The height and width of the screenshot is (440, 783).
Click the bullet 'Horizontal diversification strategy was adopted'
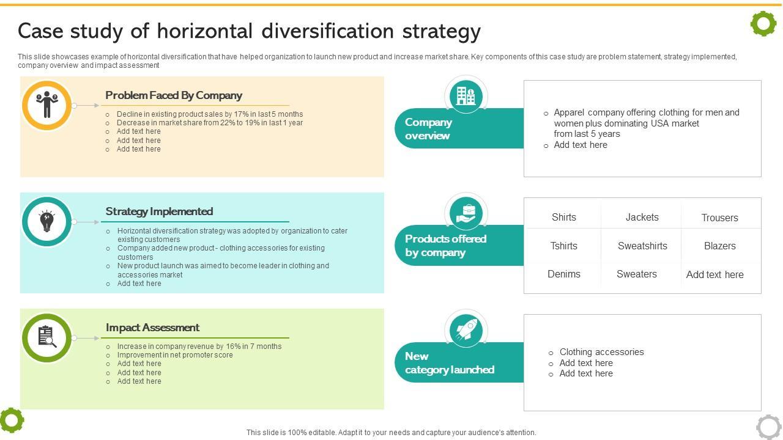[x=232, y=235]
